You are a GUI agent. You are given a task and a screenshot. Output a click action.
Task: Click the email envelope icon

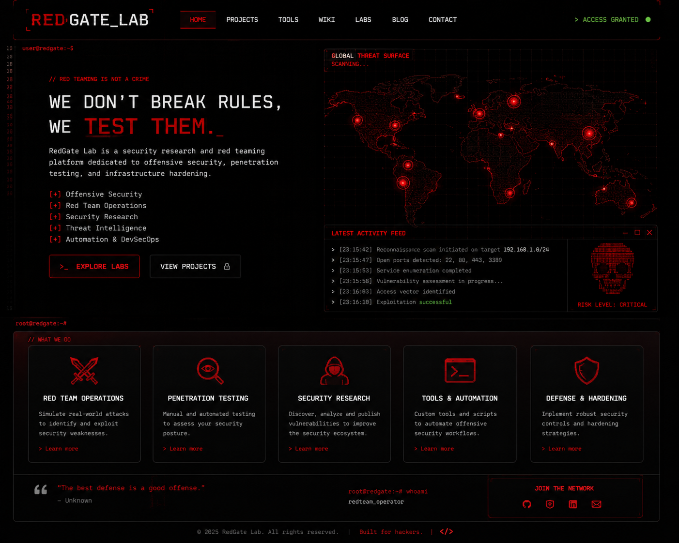[597, 504]
